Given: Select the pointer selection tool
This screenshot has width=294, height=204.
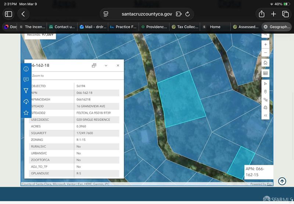Looking at the screenshot, I should (x=265, y=84).
